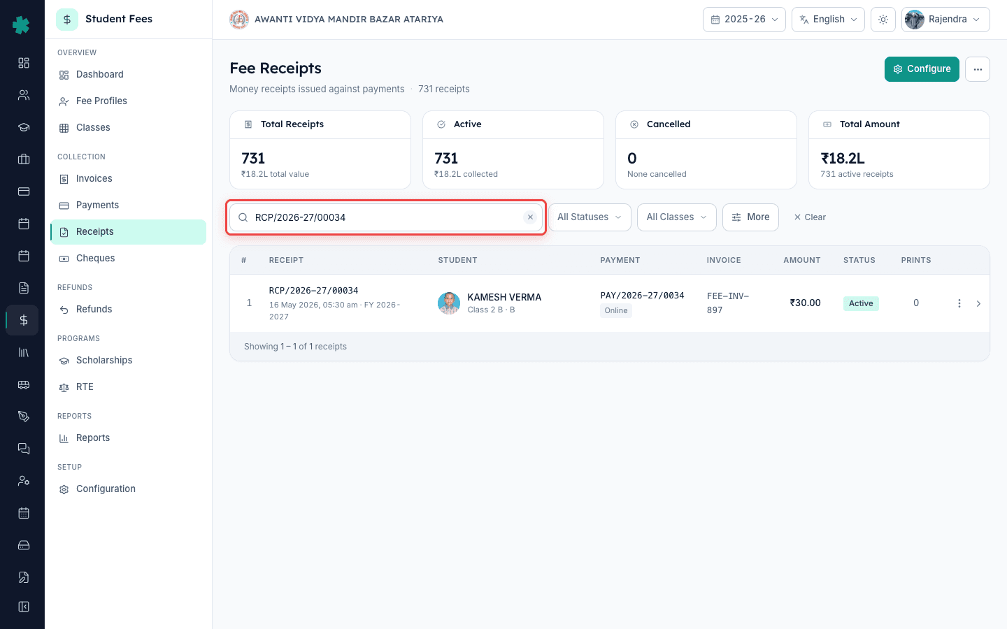This screenshot has width=1007, height=629.
Task: Click the Online payment mode tag
Action: (616, 311)
